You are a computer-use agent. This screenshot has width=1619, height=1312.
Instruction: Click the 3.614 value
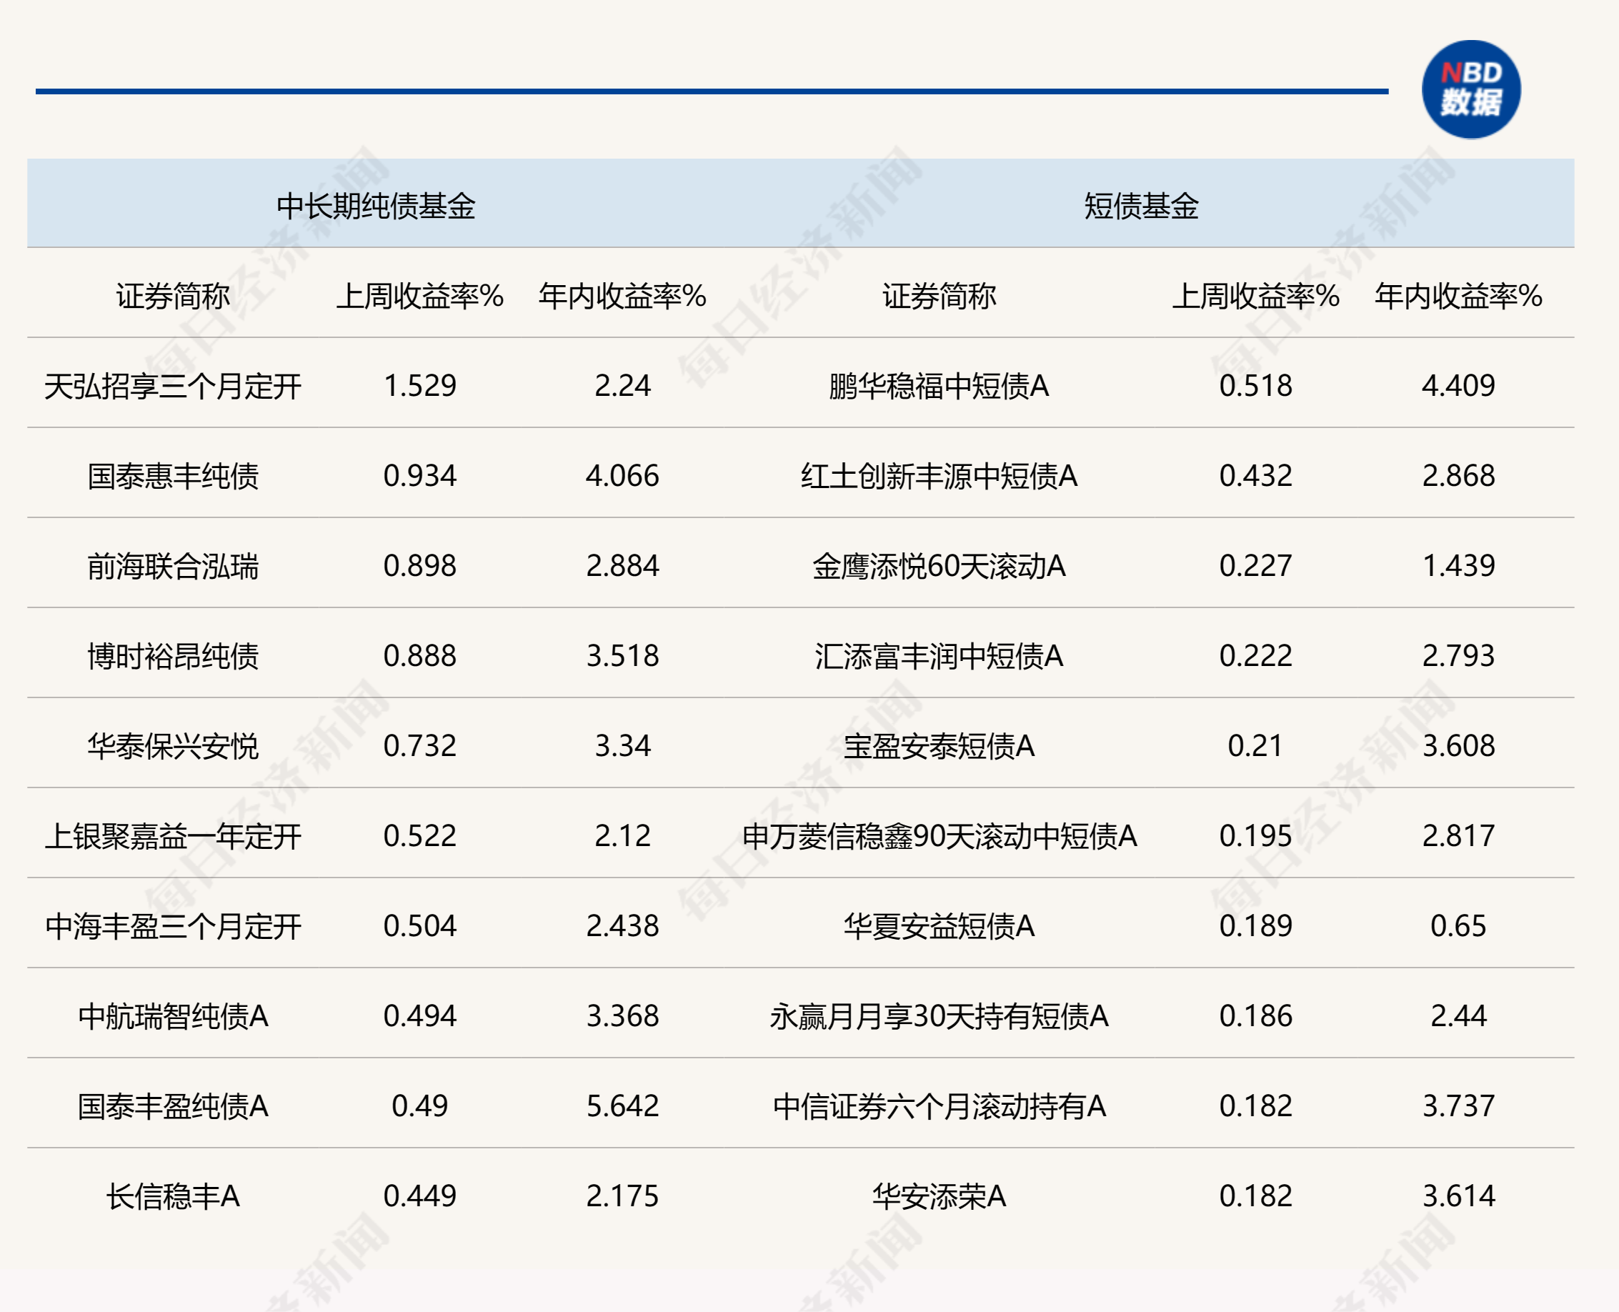tap(1458, 1195)
